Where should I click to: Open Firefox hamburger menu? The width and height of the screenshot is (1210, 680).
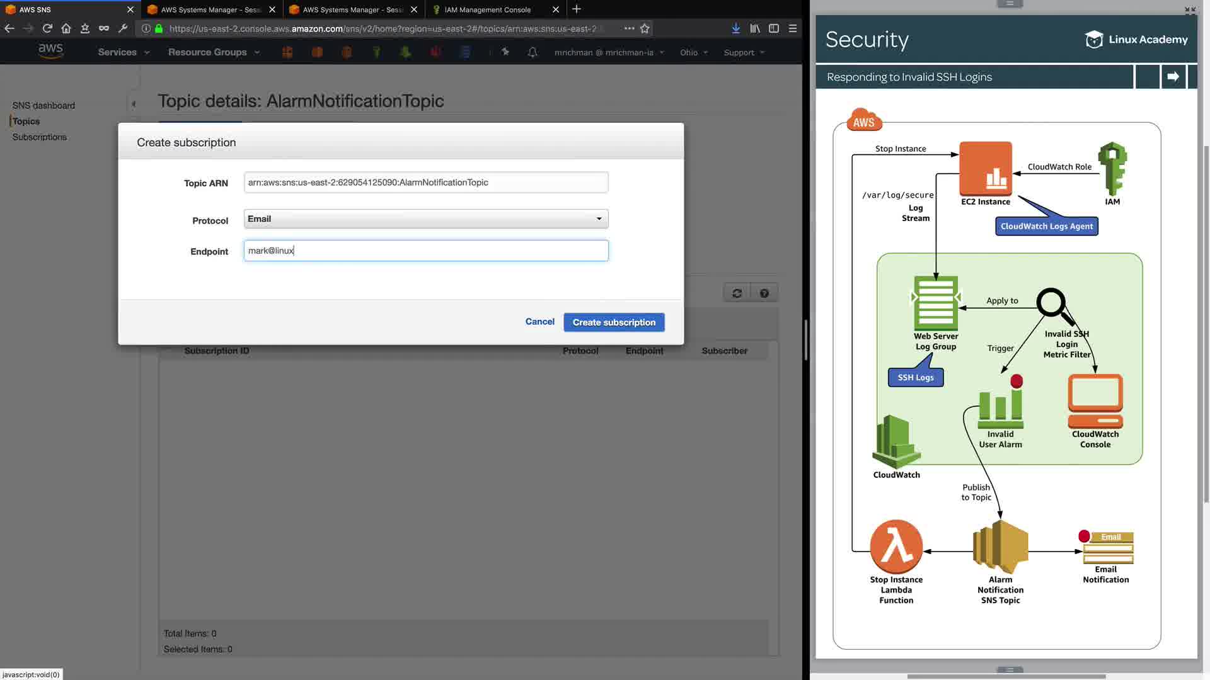[793, 28]
